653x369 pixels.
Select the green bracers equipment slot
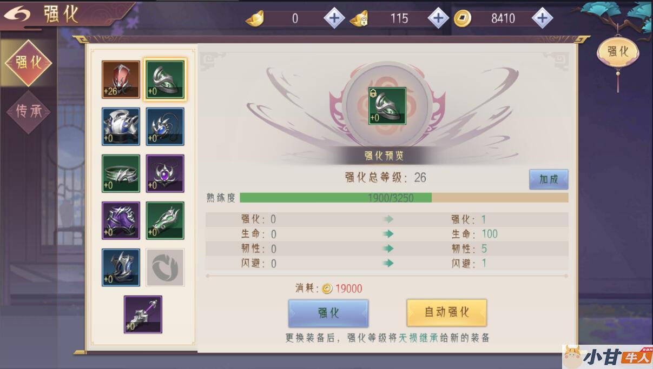pos(121,173)
